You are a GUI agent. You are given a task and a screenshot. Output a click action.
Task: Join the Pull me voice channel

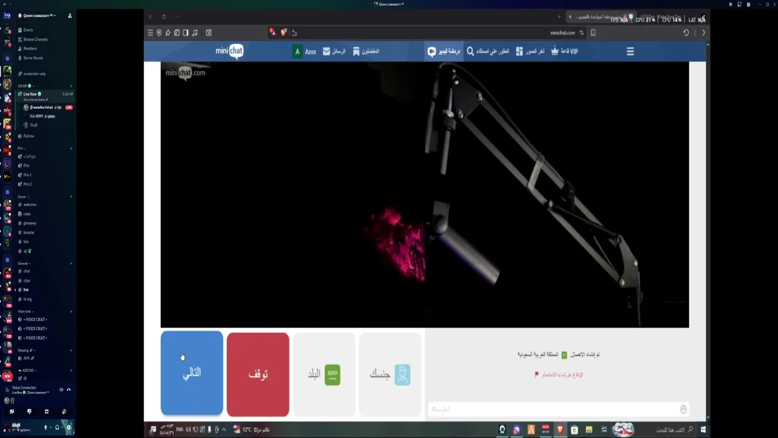[x=29, y=136]
